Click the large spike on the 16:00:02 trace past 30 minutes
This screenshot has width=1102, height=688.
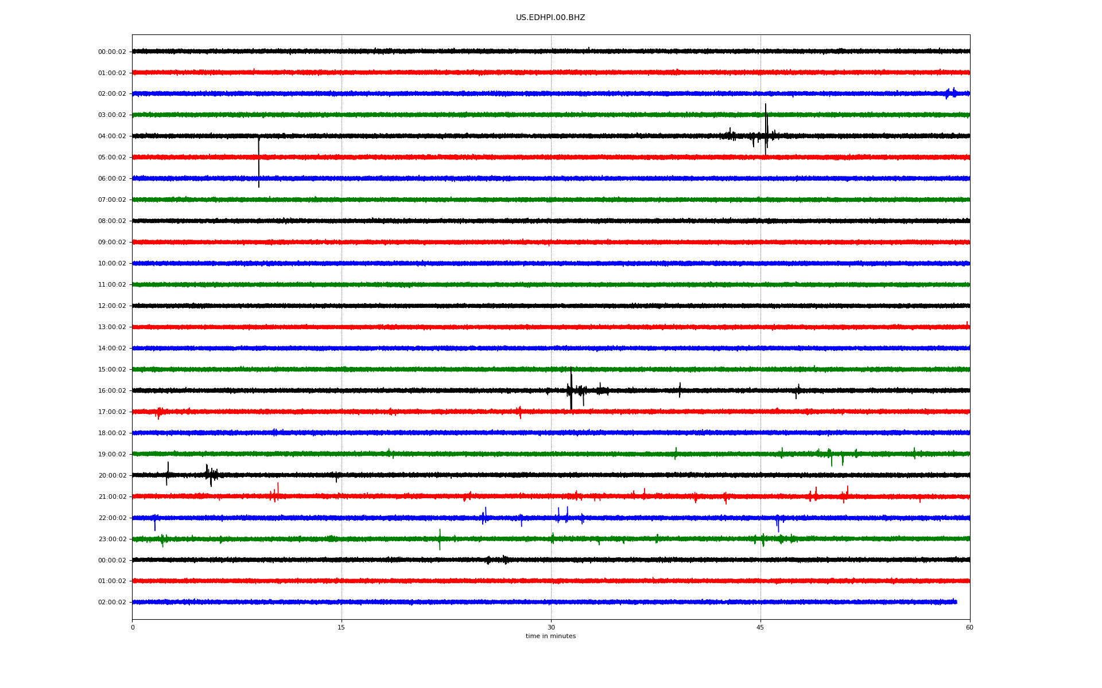click(x=571, y=389)
